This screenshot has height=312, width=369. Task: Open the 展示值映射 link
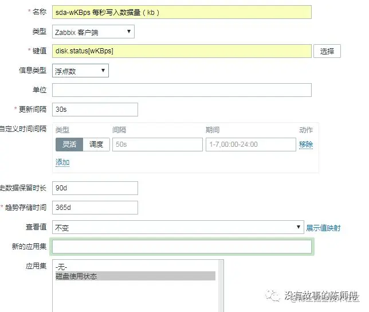coord(323,228)
